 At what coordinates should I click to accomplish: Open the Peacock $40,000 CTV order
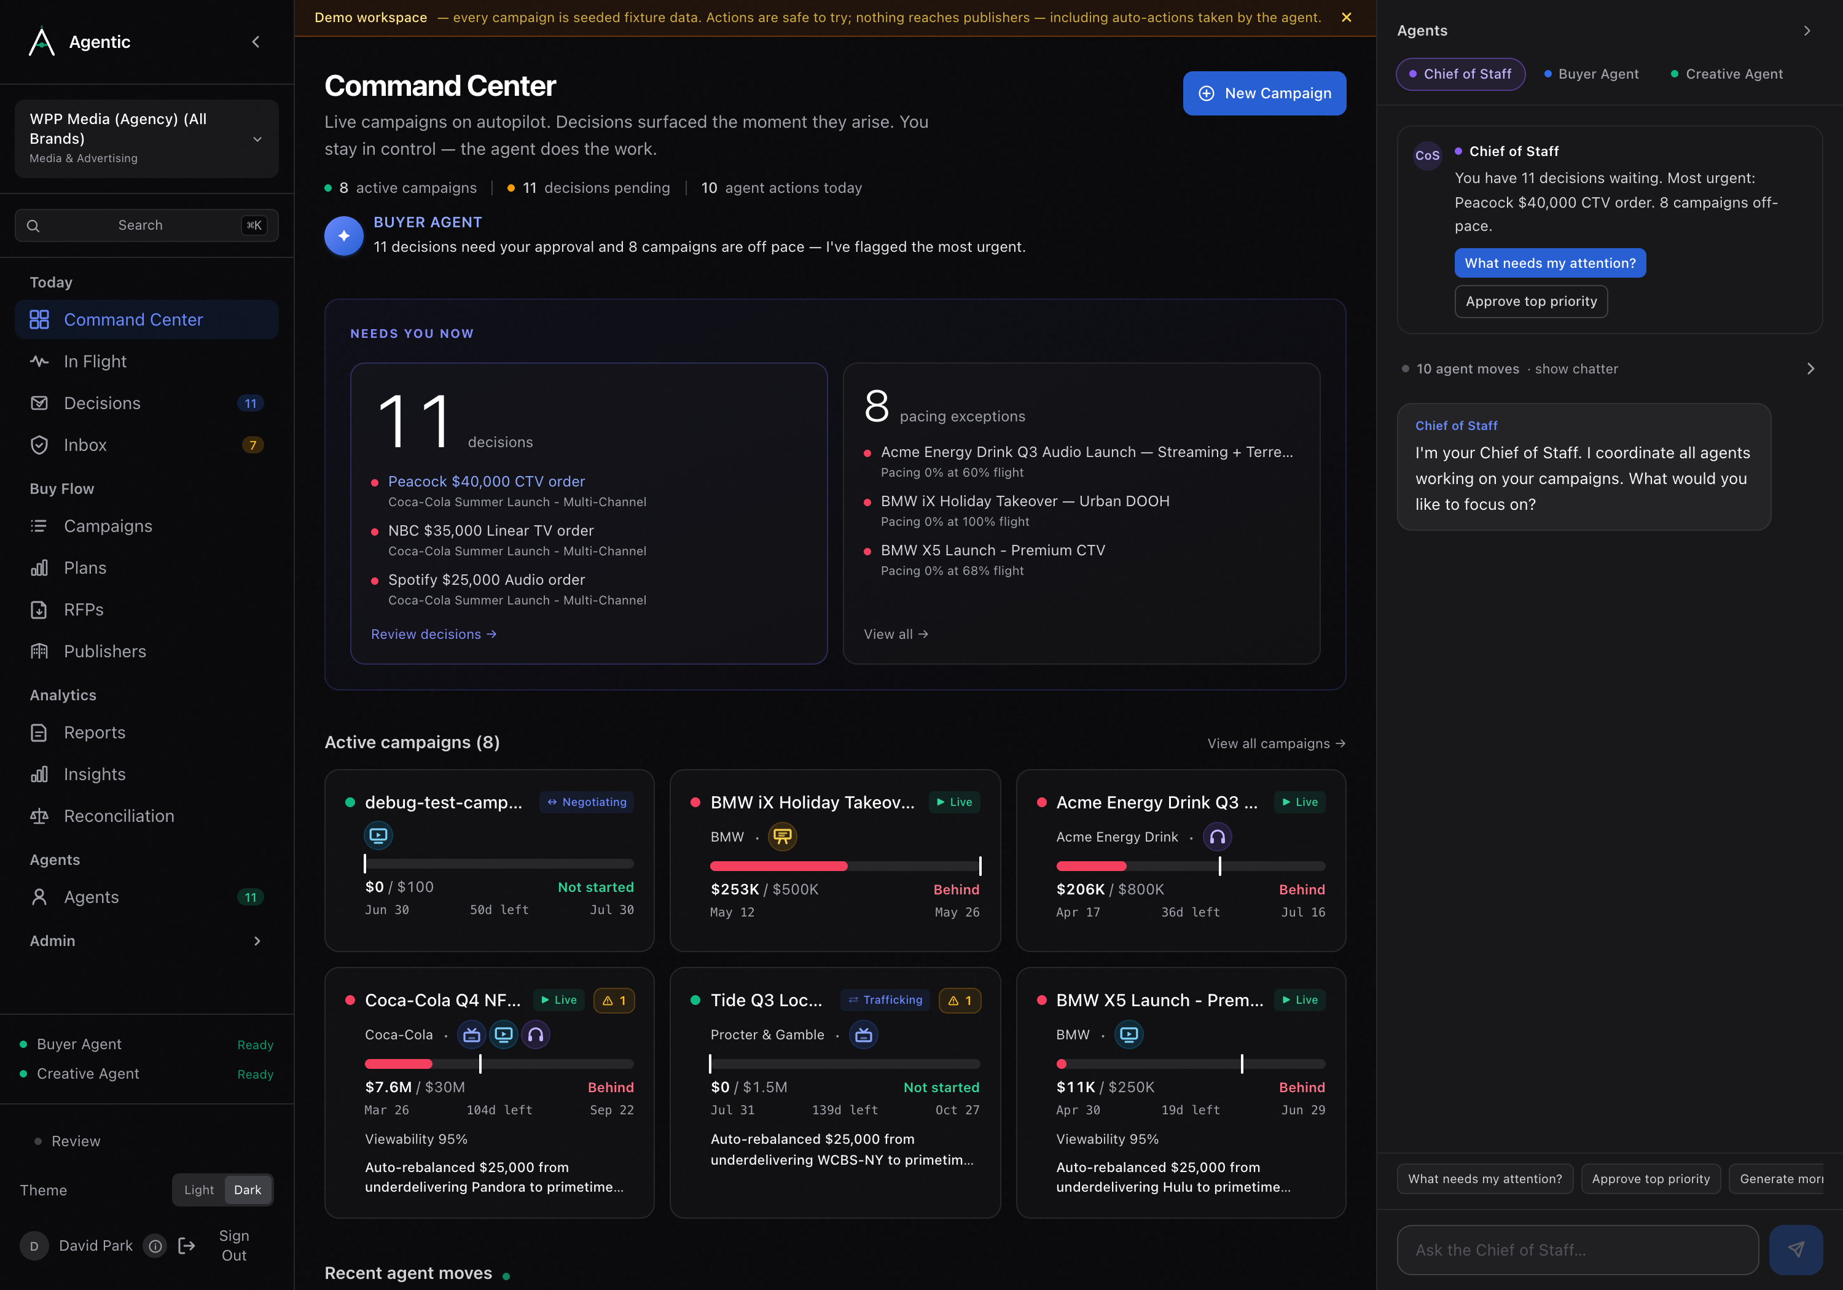tap(487, 482)
